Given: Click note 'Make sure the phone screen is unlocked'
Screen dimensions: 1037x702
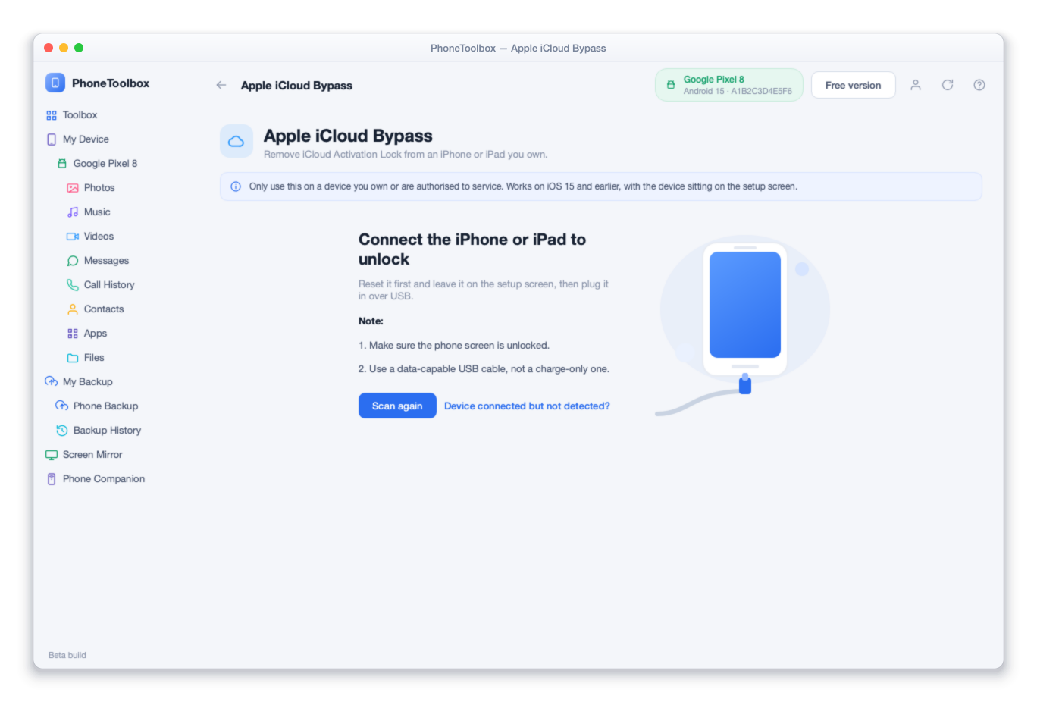Looking at the screenshot, I should point(454,346).
